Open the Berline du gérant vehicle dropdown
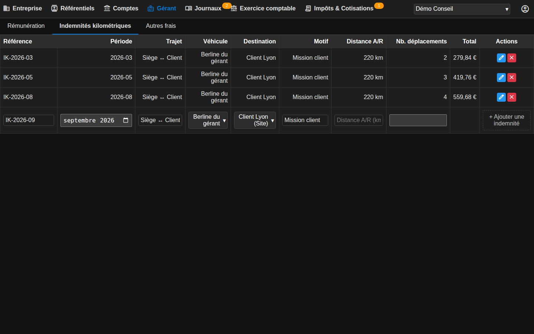This screenshot has width=534, height=334. [x=208, y=120]
